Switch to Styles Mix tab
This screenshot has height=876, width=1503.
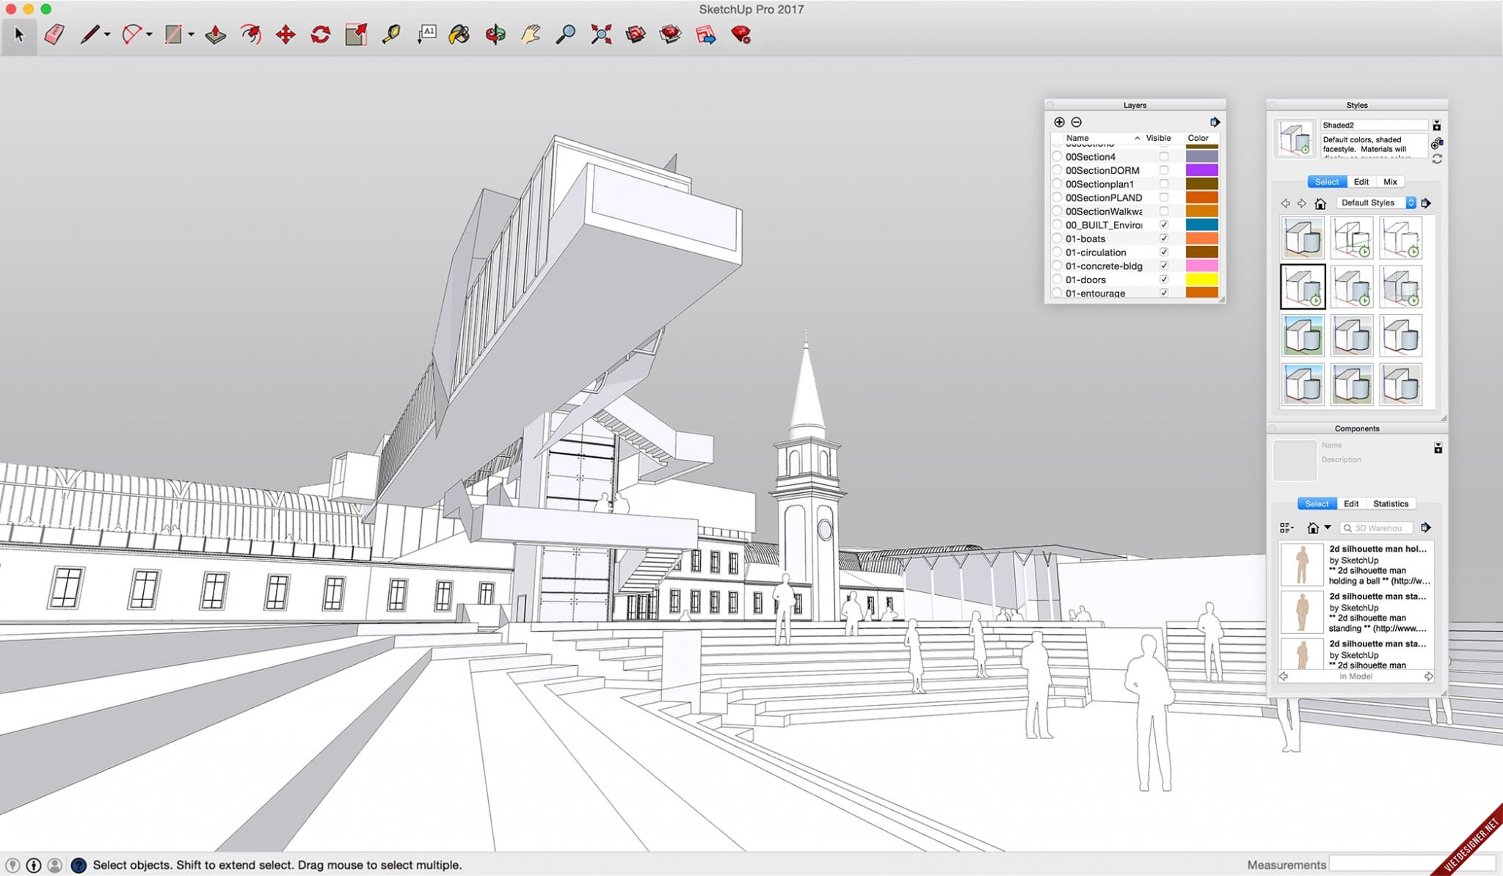tap(1390, 182)
